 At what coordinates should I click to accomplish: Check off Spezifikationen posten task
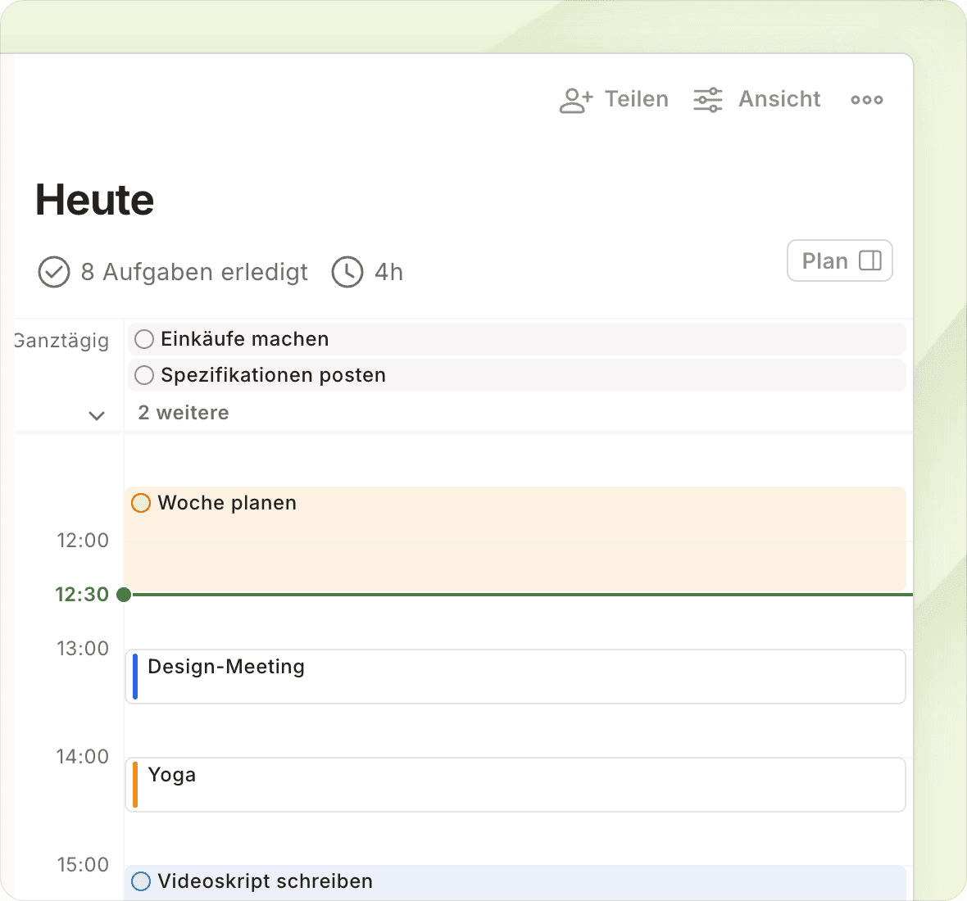(x=144, y=375)
